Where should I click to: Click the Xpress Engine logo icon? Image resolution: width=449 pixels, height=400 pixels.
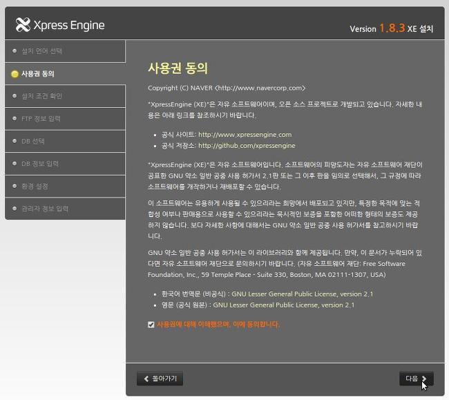click(23, 25)
